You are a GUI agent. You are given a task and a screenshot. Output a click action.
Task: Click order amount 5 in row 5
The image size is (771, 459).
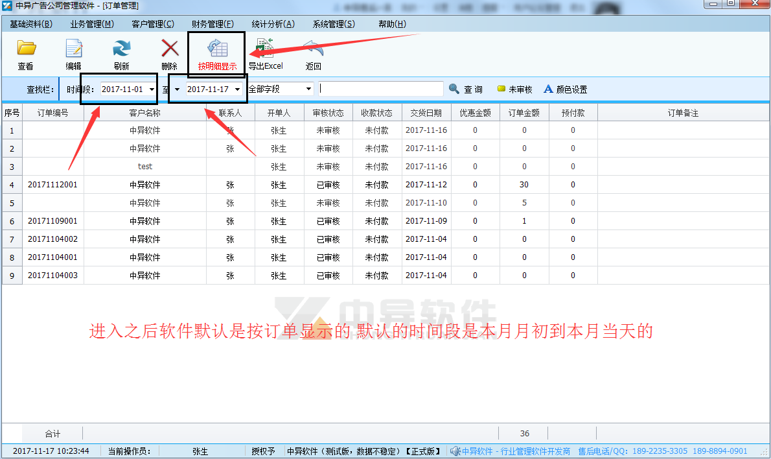(524, 203)
